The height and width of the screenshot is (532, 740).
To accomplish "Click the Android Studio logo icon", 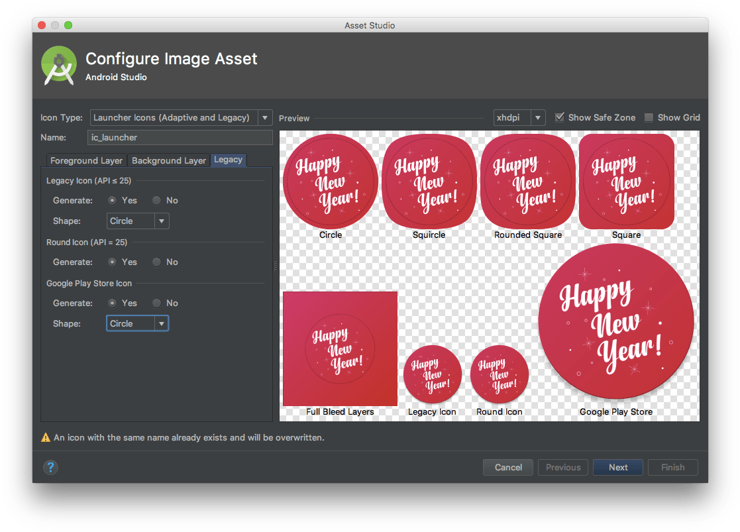I will 59,66.
